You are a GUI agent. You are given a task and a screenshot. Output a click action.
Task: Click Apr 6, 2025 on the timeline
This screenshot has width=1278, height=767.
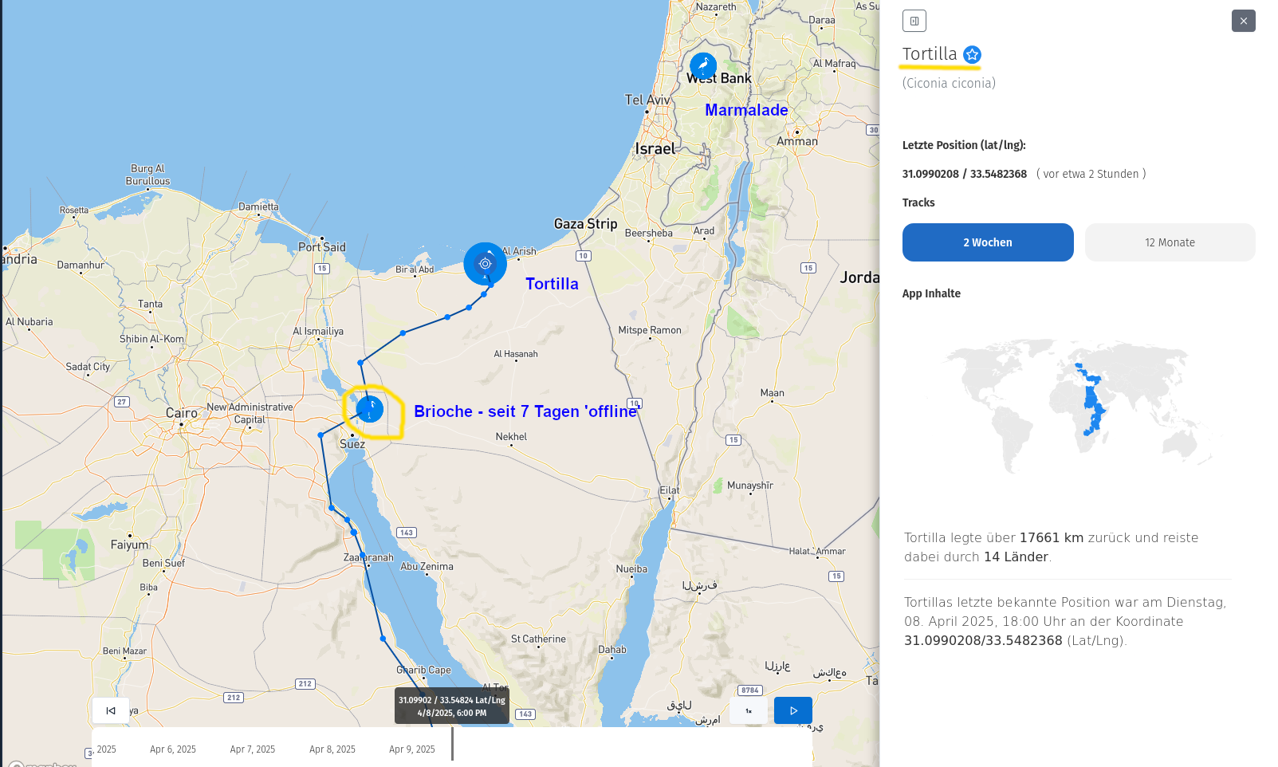point(173,749)
